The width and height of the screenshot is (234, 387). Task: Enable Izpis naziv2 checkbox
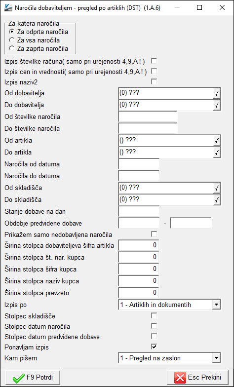pos(154,81)
